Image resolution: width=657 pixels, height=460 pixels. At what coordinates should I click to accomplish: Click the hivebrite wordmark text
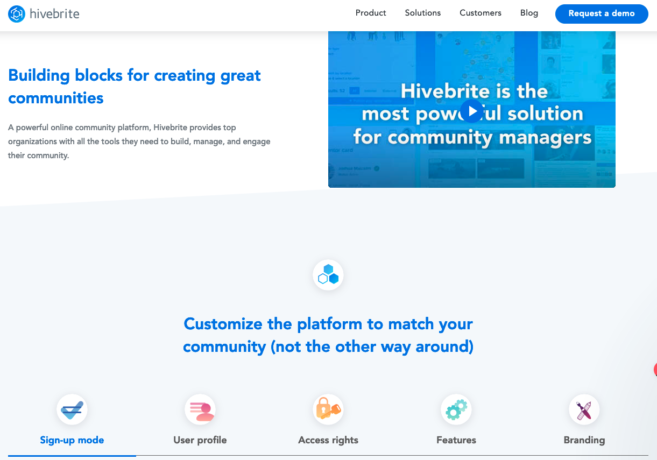point(54,14)
